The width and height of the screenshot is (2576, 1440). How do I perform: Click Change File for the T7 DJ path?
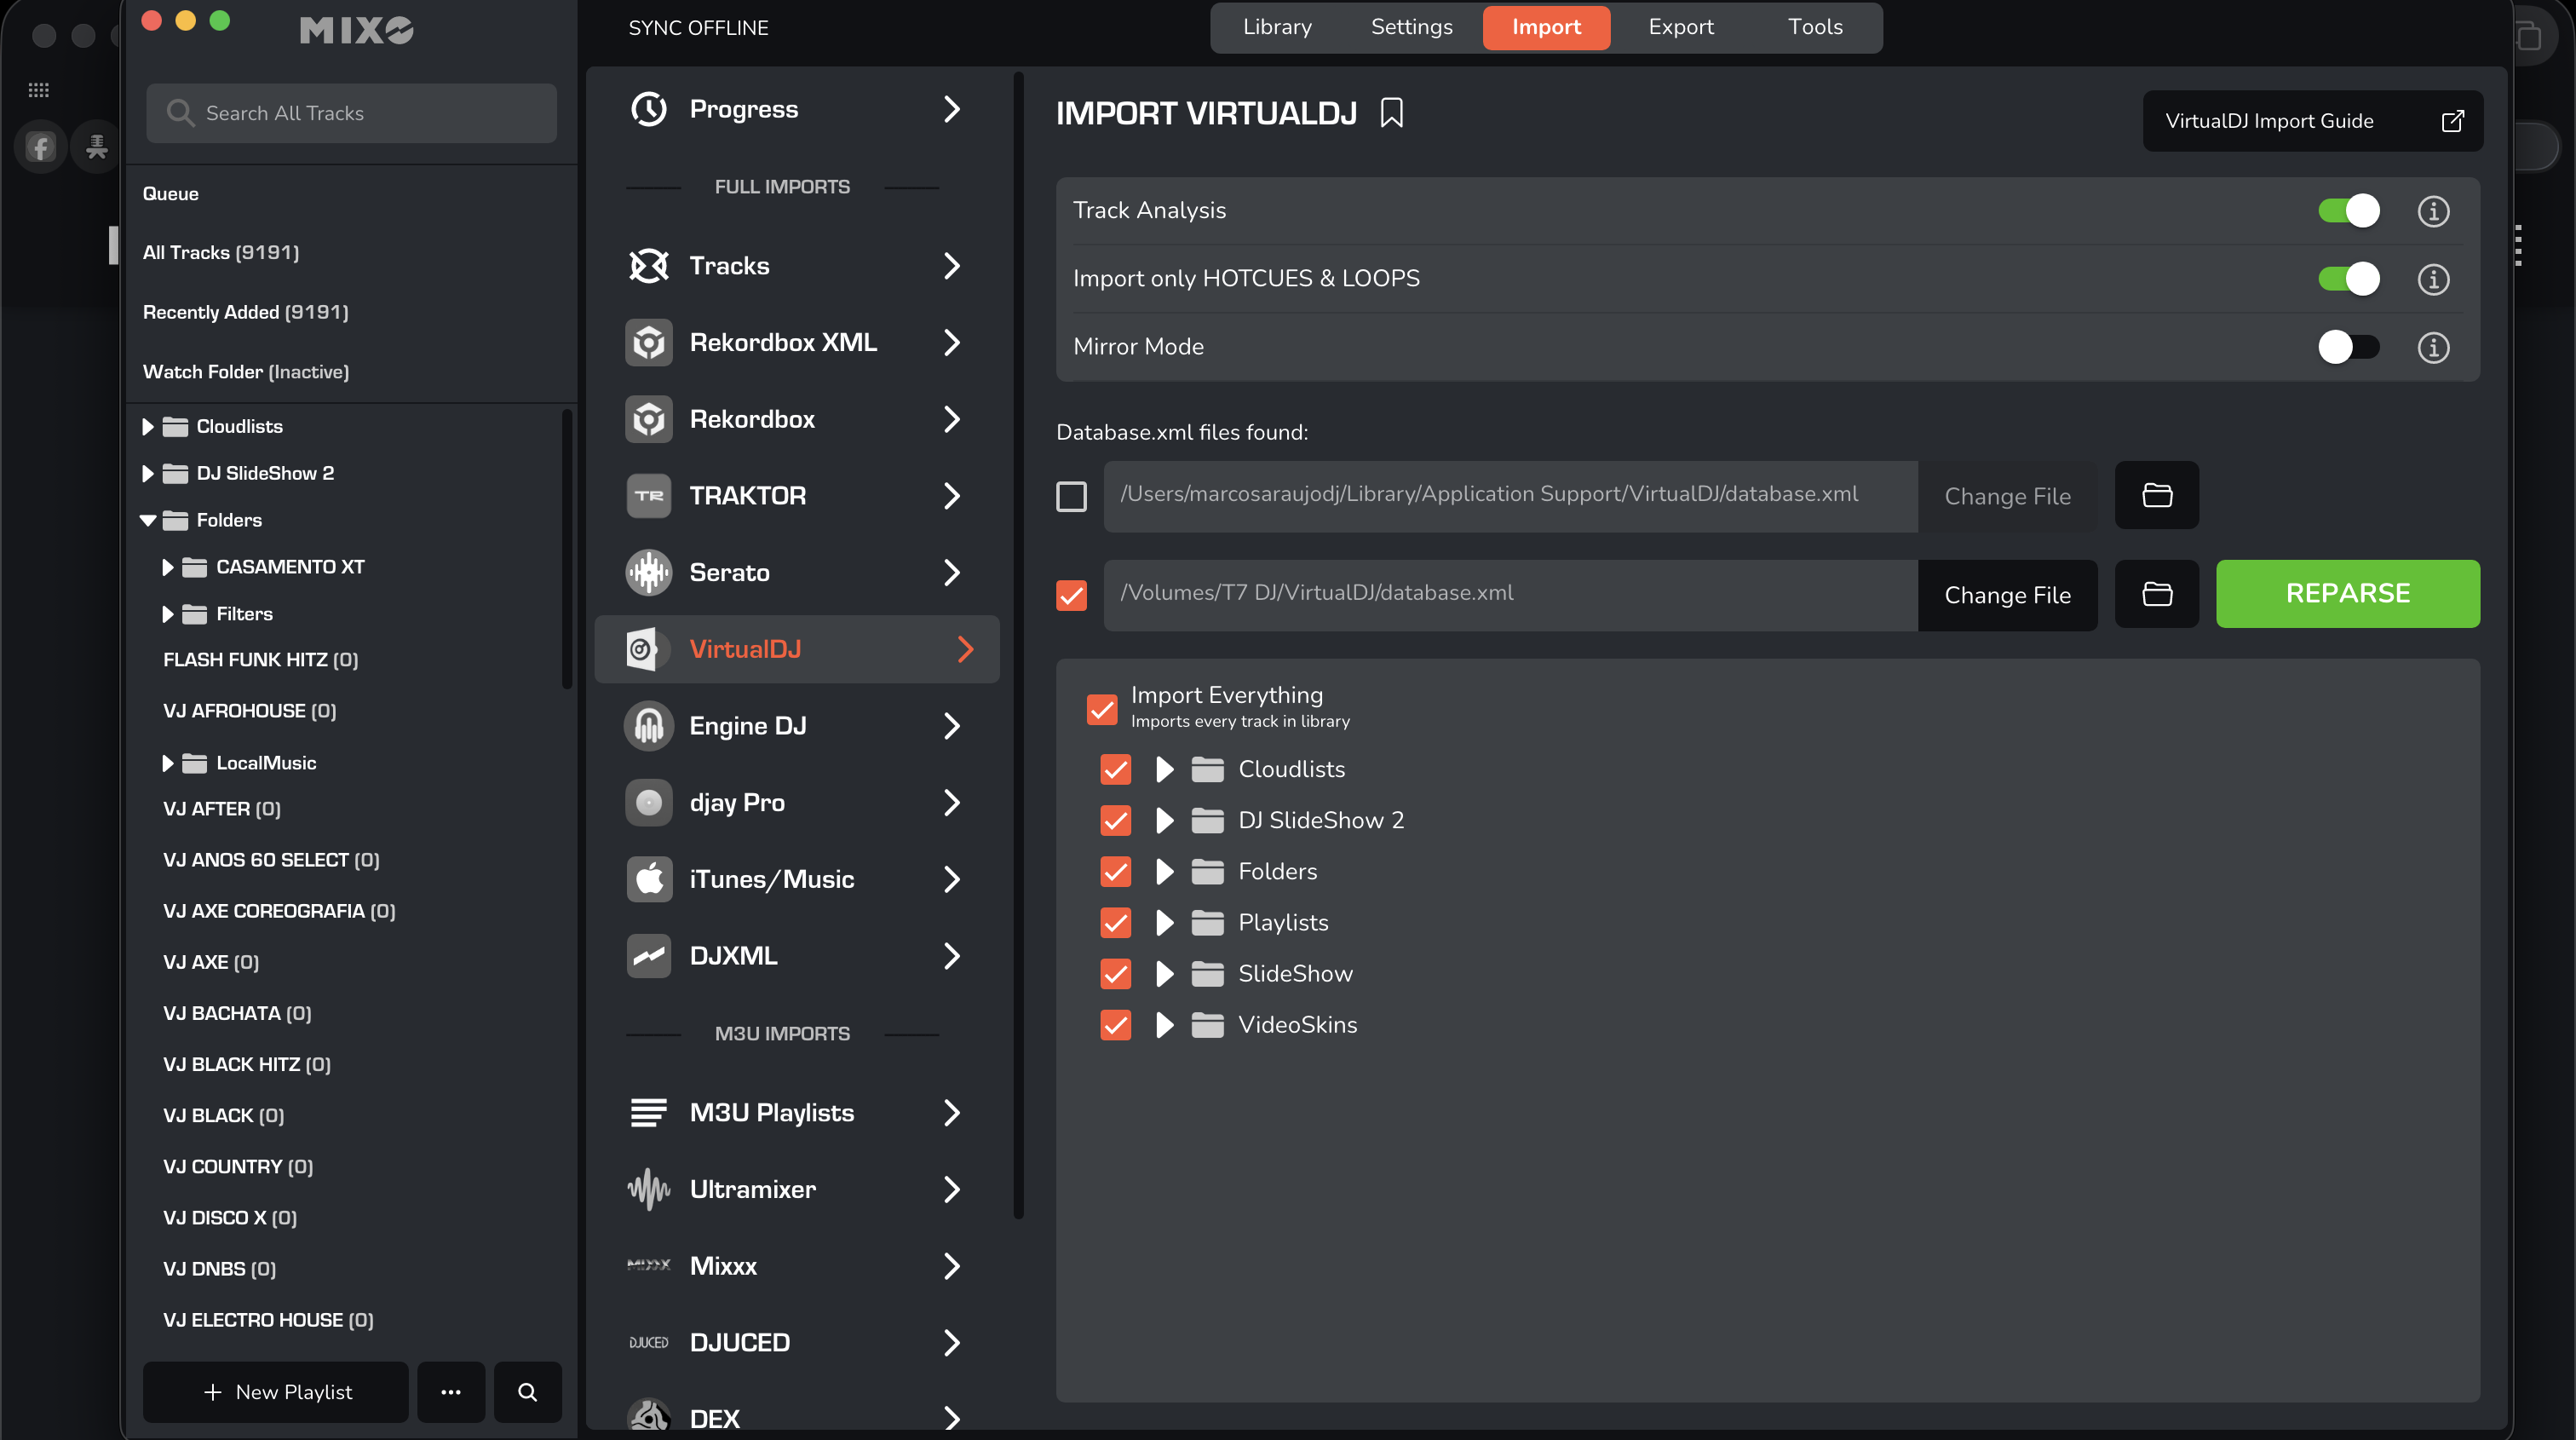tap(2007, 596)
